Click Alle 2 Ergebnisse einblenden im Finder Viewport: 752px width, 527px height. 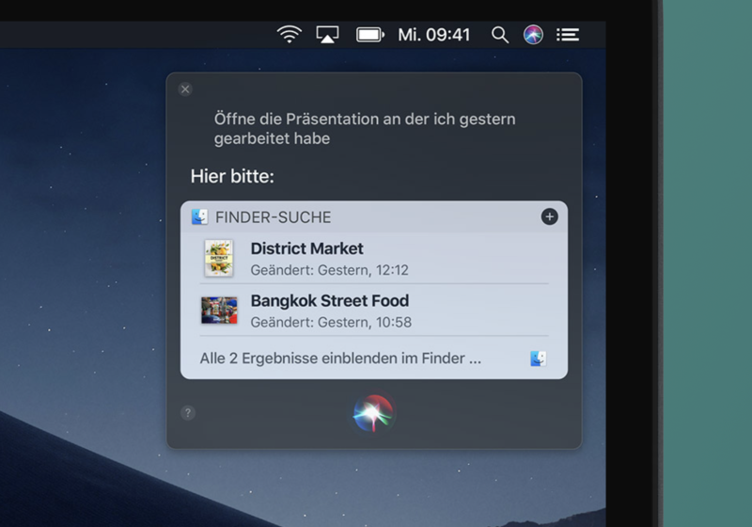pos(340,359)
